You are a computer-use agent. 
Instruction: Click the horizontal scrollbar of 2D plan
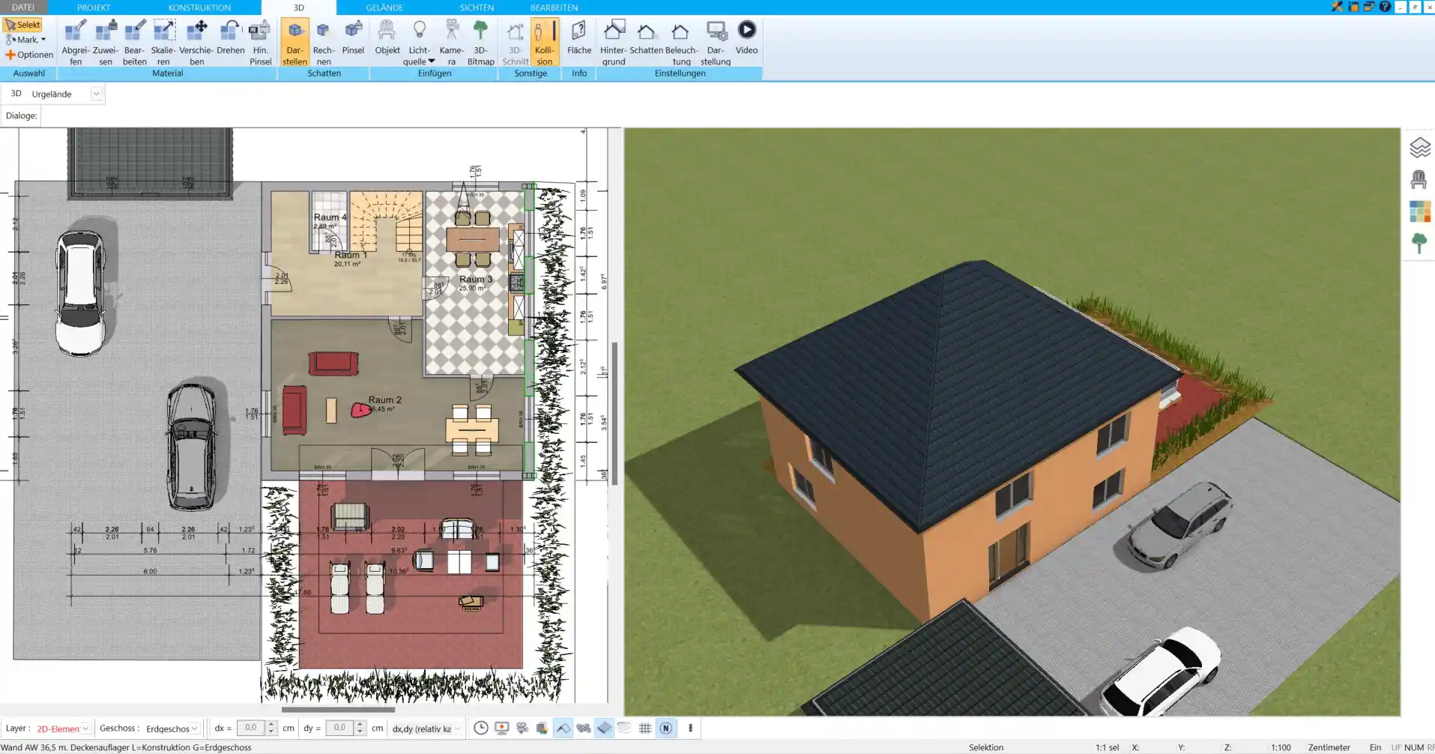338,709
